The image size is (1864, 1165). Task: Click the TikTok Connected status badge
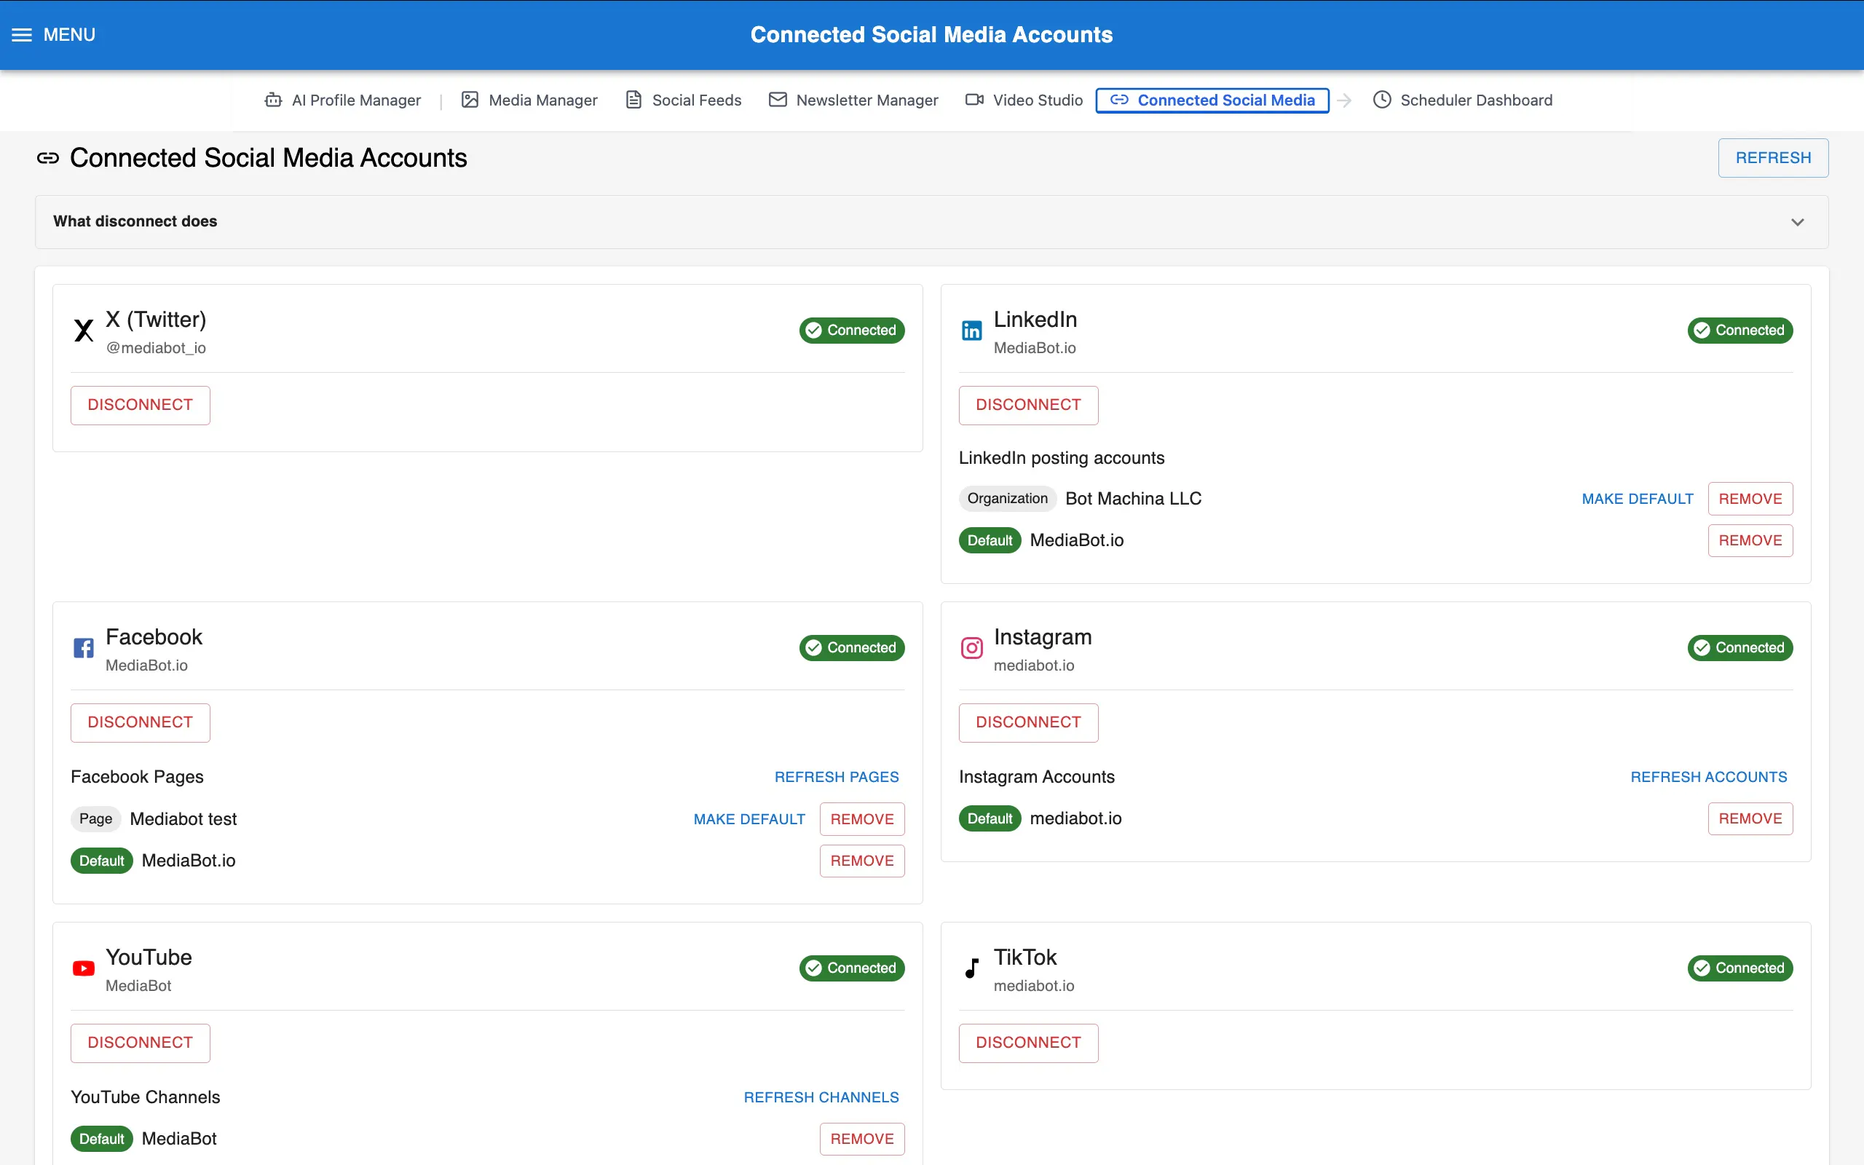pos(1740,968)
